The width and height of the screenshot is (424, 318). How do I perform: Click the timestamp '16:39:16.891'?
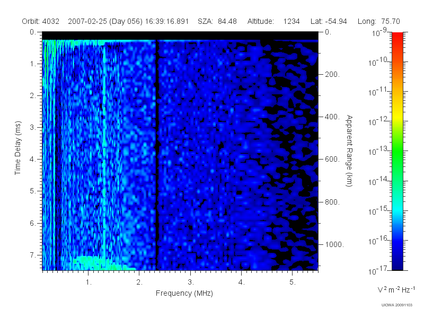coord(167,21)
